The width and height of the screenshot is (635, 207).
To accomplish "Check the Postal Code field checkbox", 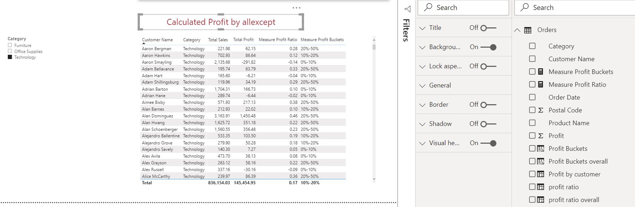I will click(532, 110).
